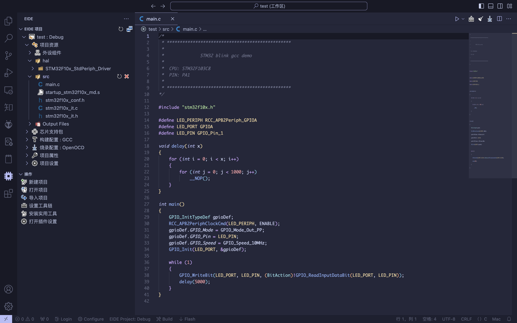517x323 pixels.
Task: Collapse the 操作 section
Action: tap(21, 174)
